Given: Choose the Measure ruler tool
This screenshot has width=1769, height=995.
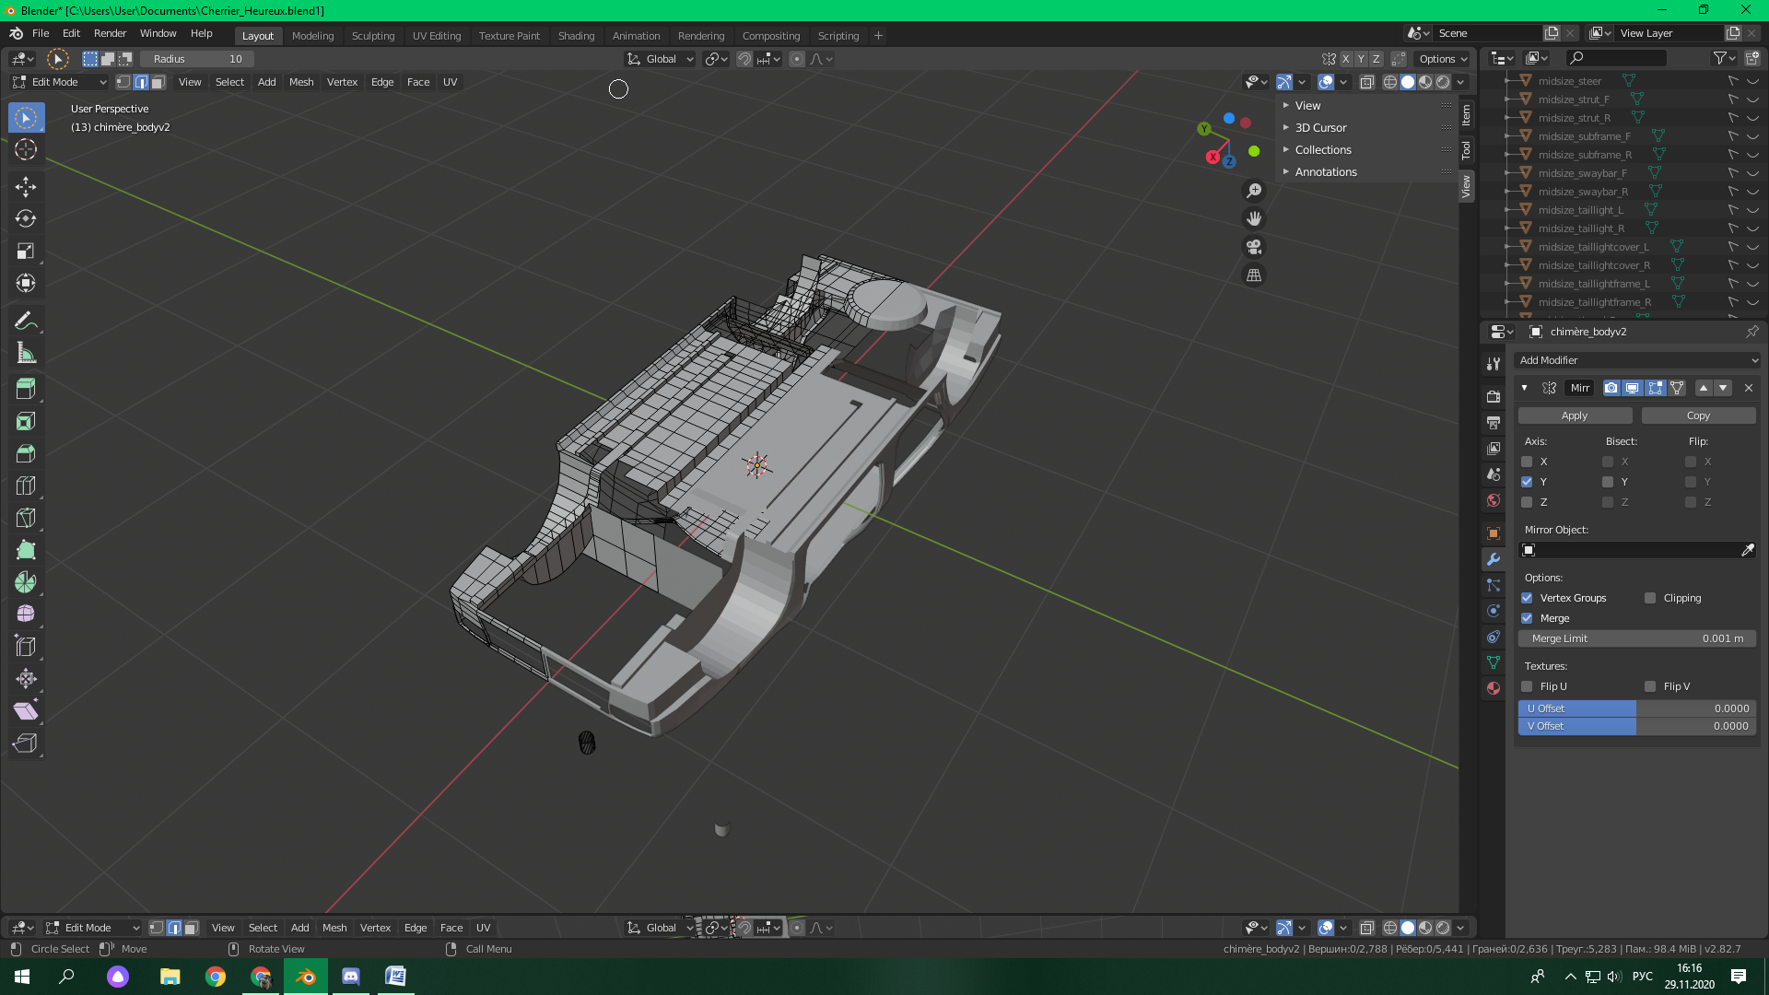Looking at the screenshot, I should pos(26,353).
